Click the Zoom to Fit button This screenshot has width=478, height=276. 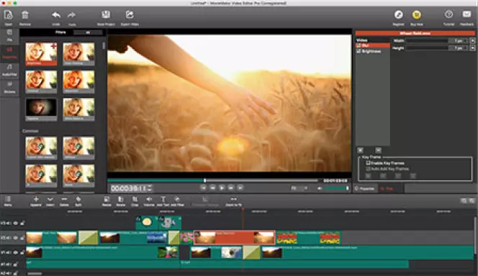(x=233, y=201)
